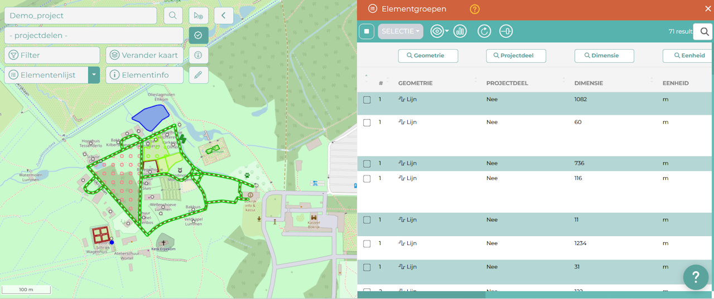Click the search icon next to results count
Screen dimensions: 714x299
[705, 32]
